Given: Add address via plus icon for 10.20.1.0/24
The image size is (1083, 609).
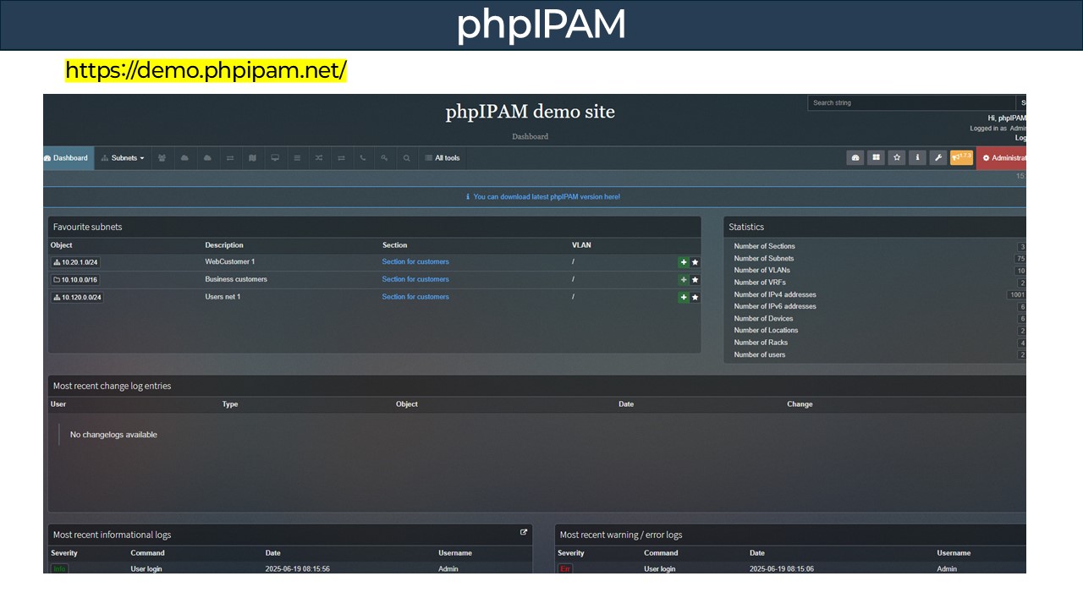Looking at the screenshot, I should click(x=684, y=262).
